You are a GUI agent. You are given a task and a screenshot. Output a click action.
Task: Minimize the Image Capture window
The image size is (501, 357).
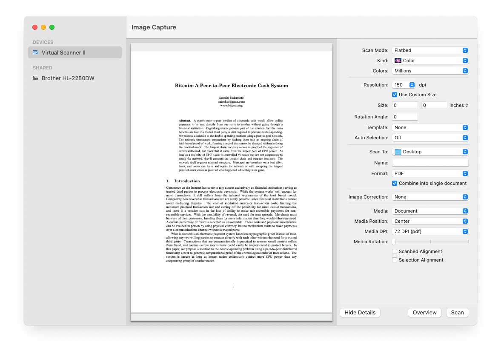coord(43,27)
